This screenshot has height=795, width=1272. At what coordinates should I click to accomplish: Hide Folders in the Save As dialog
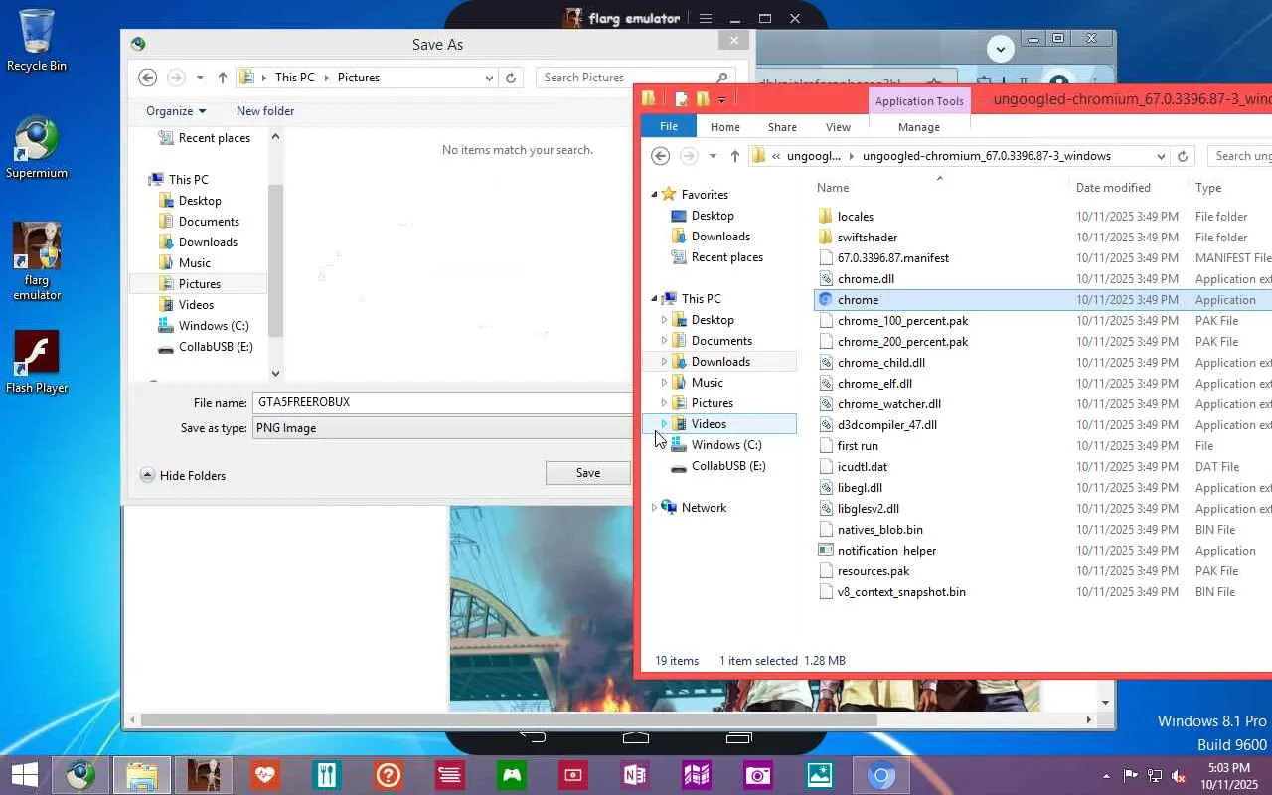[183, 476]
